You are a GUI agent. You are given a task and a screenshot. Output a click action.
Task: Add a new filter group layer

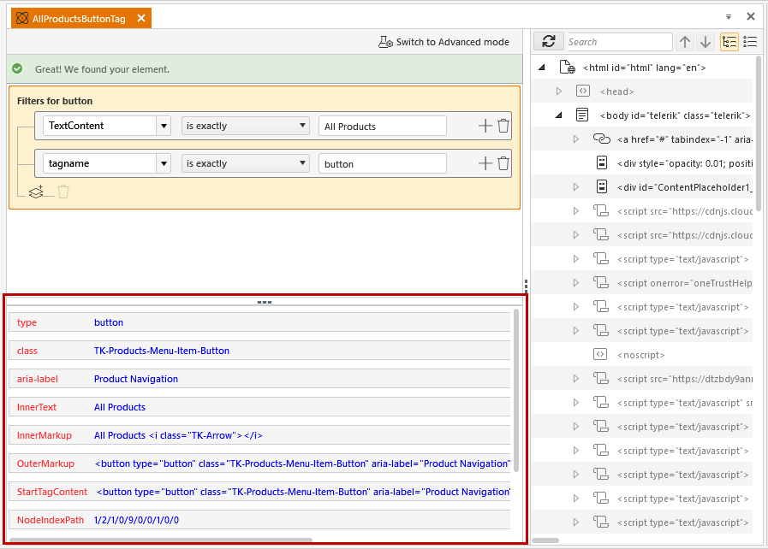(x=37, y=192)
